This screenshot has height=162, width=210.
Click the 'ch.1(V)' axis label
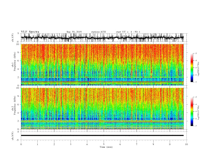click(x=13, y=38)
